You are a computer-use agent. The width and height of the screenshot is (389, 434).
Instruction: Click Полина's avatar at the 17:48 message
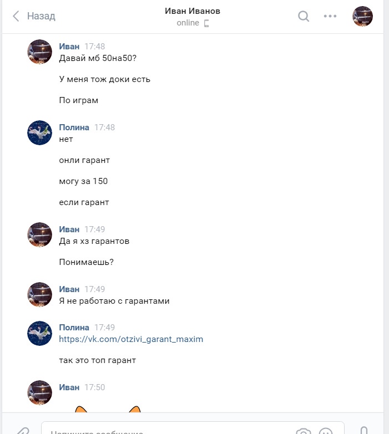coord(39,132)
